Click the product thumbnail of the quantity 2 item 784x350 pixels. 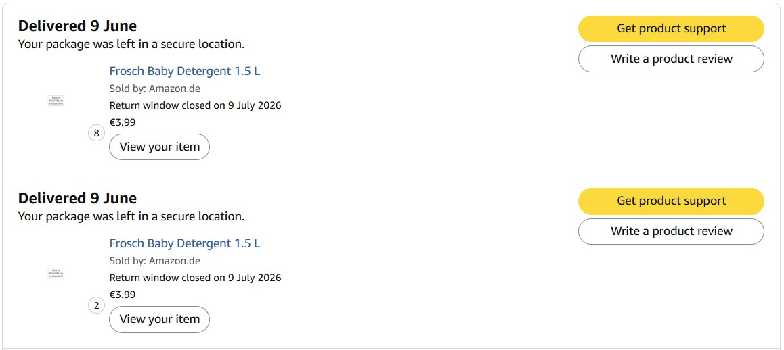pyautogui.click(x=56, y=273)
